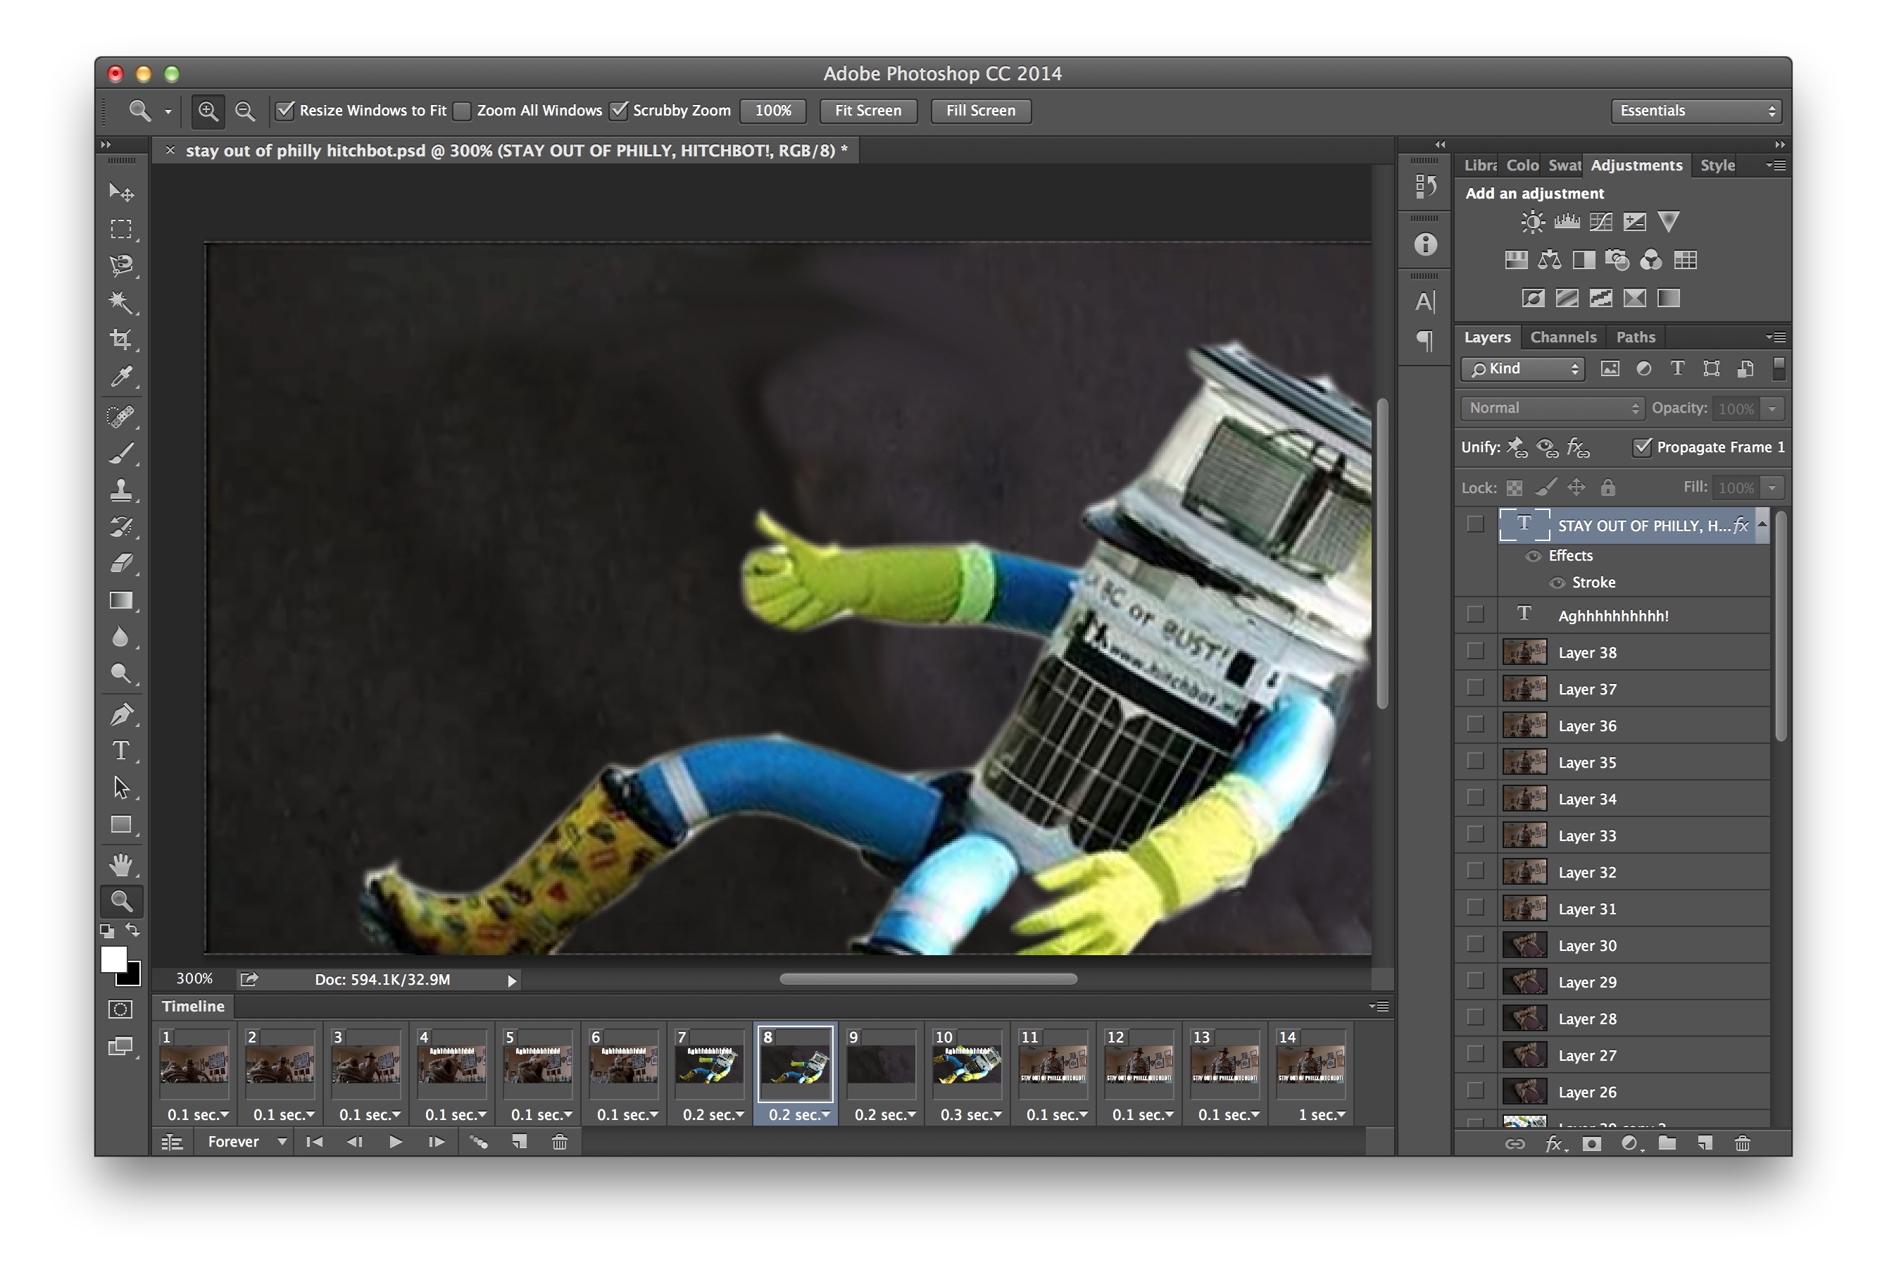This screenshot has width=1887, height=1282.
Task: Open the Normal blend mode dropdown
Action: point(1552,408)
